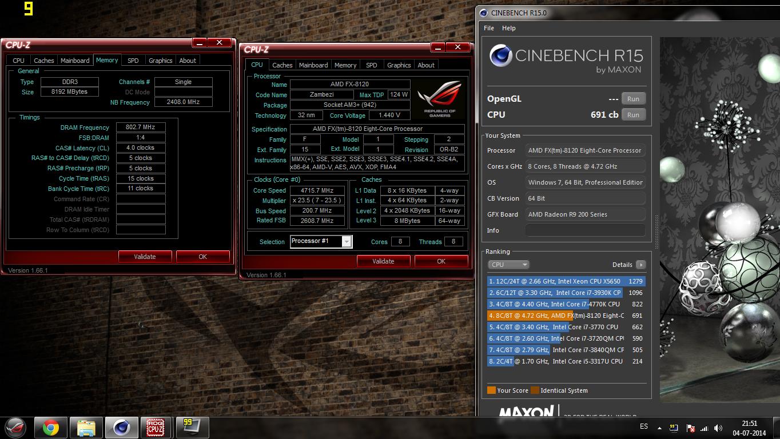
Task: Select the Core i7-3720QM ranking row
Action: tap(566, 338)
